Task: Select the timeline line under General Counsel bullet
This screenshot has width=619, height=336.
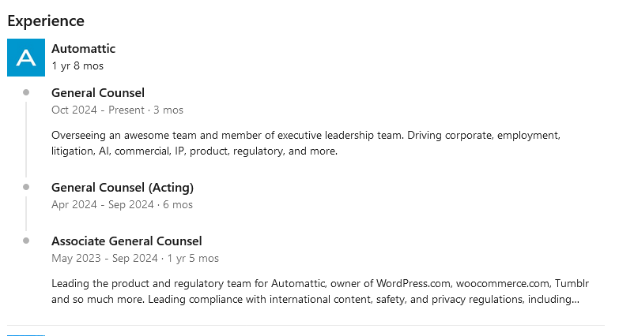Action: [x=26, y=140]
